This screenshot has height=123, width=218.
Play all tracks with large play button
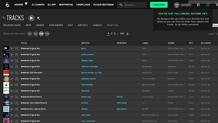click(31, 18)
